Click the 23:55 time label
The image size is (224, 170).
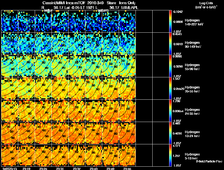coord(127,169)
